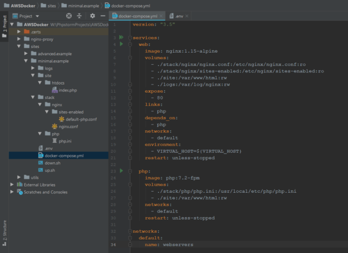Click the php folder icon under stack
348x253 pixels.
pyautogui.click(x=48, y=133)
